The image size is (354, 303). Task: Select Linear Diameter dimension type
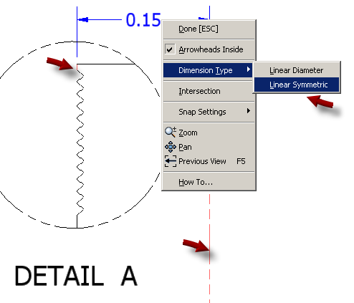[x=297, y=70]
